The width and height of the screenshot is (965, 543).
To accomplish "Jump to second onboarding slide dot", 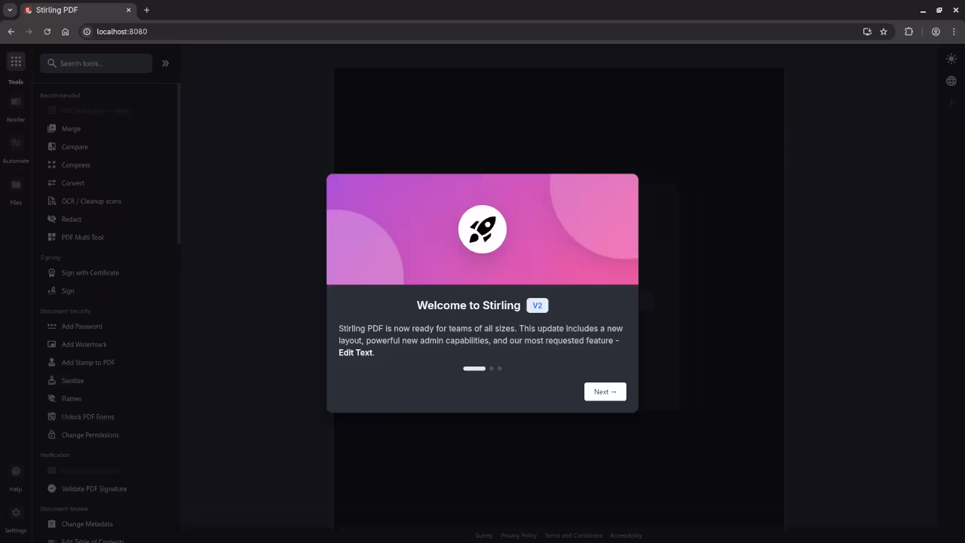I will point(492,369).
